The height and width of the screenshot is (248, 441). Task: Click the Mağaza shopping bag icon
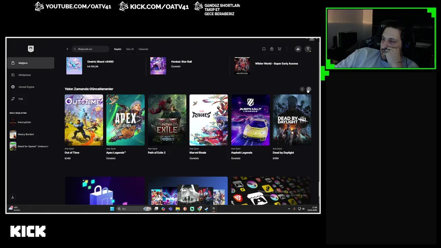tap(13, 63)
